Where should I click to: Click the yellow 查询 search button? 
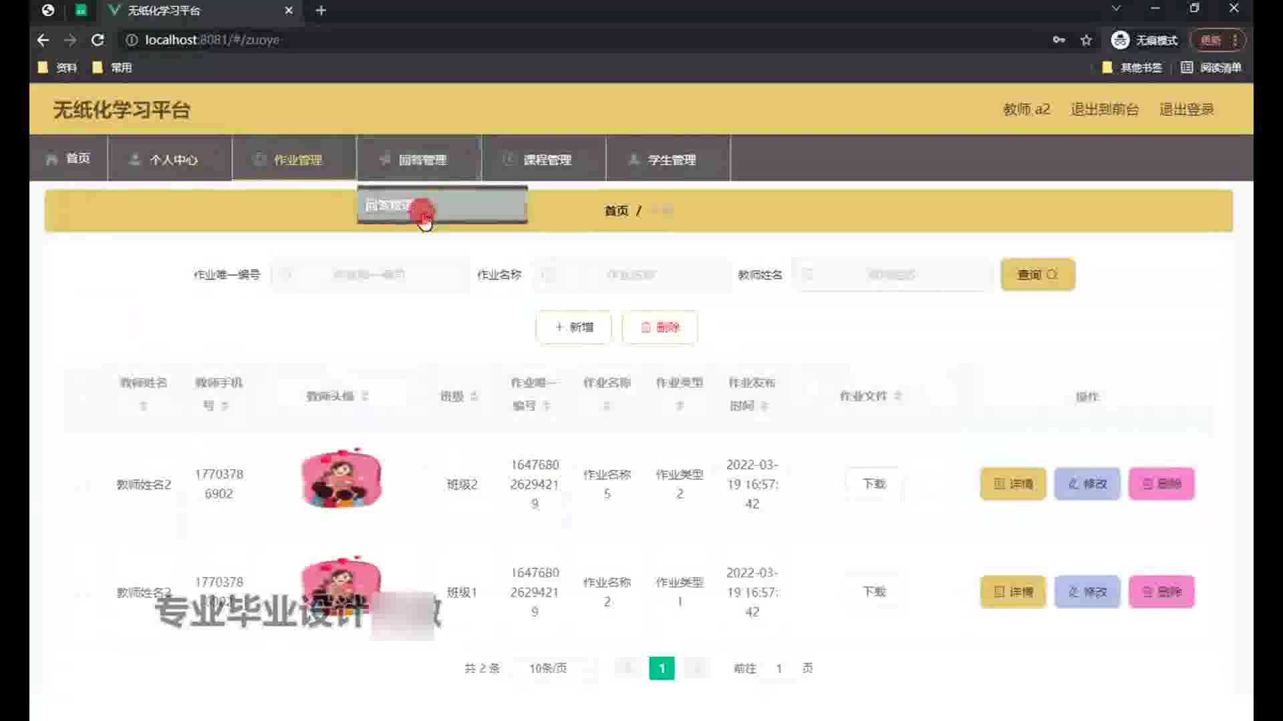pyautogui.click(x=1037, y=274)
